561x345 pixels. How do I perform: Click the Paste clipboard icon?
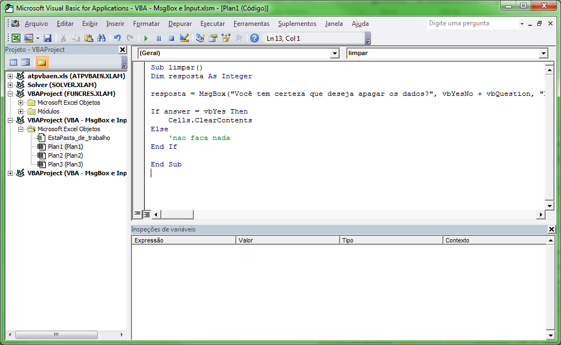pos(89,38)
